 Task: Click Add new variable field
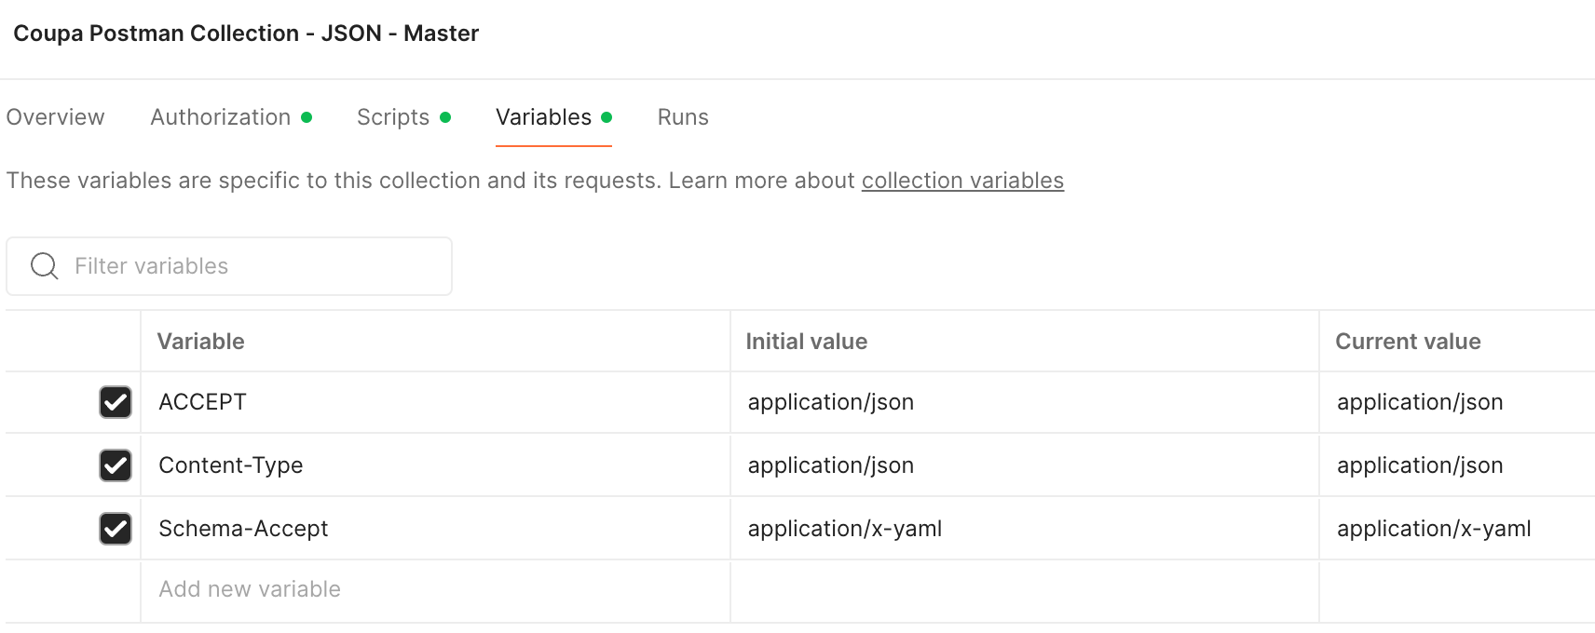click(x=435, y=590)
